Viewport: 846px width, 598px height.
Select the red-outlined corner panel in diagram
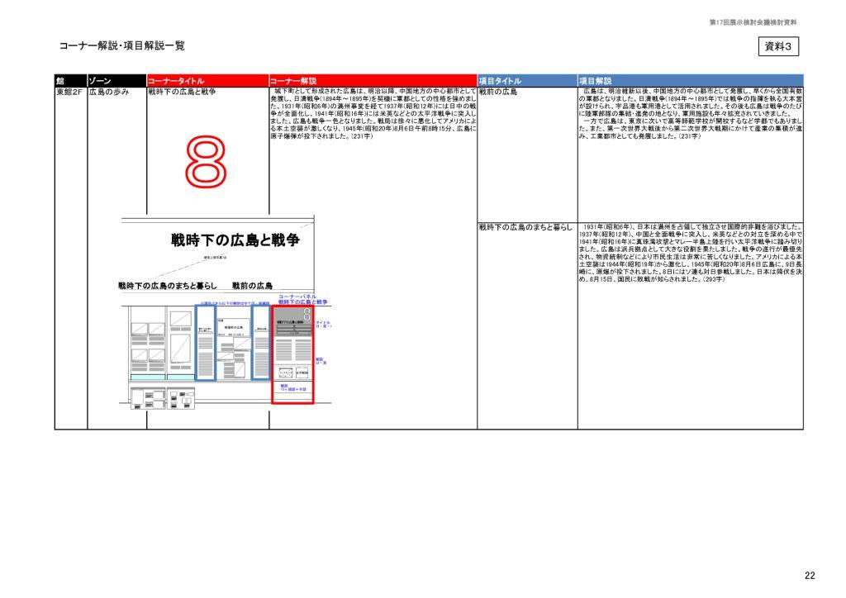292,355
